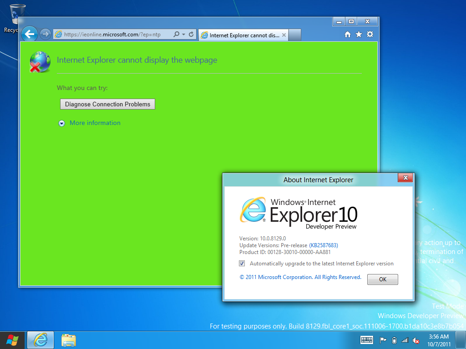The image size is (466, 349).
Task: Click the globe error icon on the page
Action: 40,62
